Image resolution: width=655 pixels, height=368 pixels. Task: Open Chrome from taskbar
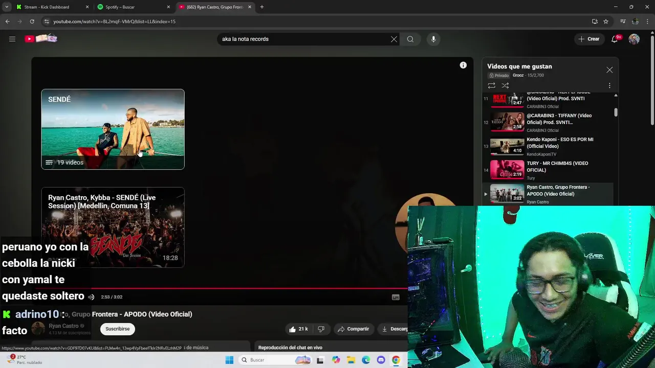coord(396,360)
